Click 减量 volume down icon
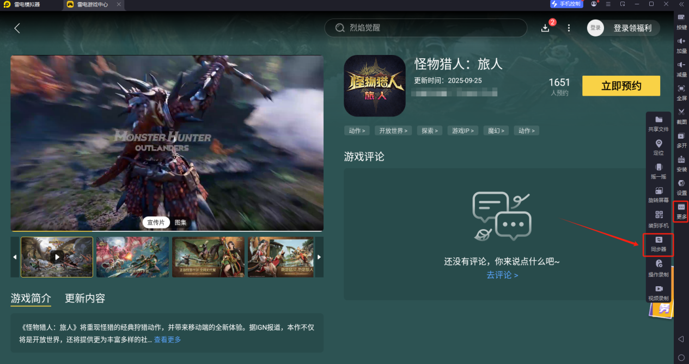This screenshot has width=689, height=364. pos(681,69)
